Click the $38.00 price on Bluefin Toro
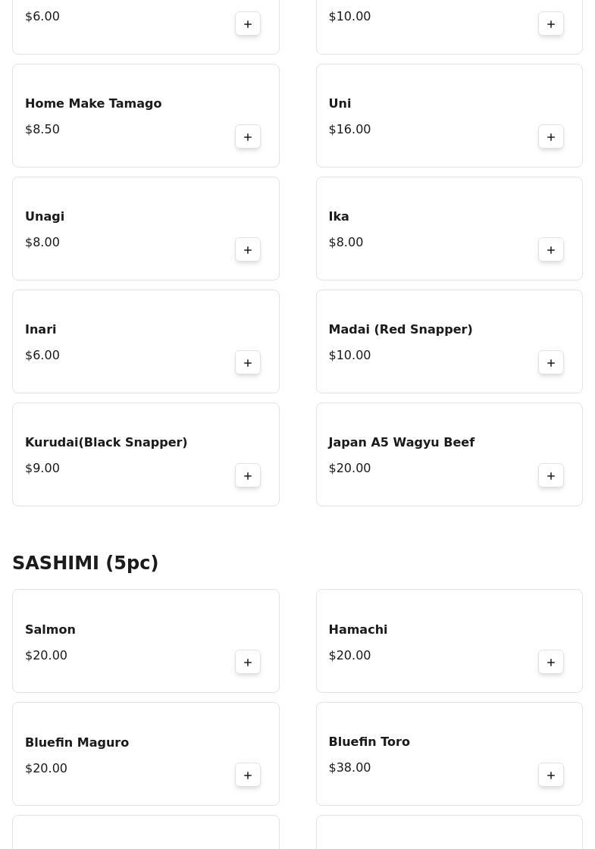The height and width of the screenshot is (849, 595). 349,767
